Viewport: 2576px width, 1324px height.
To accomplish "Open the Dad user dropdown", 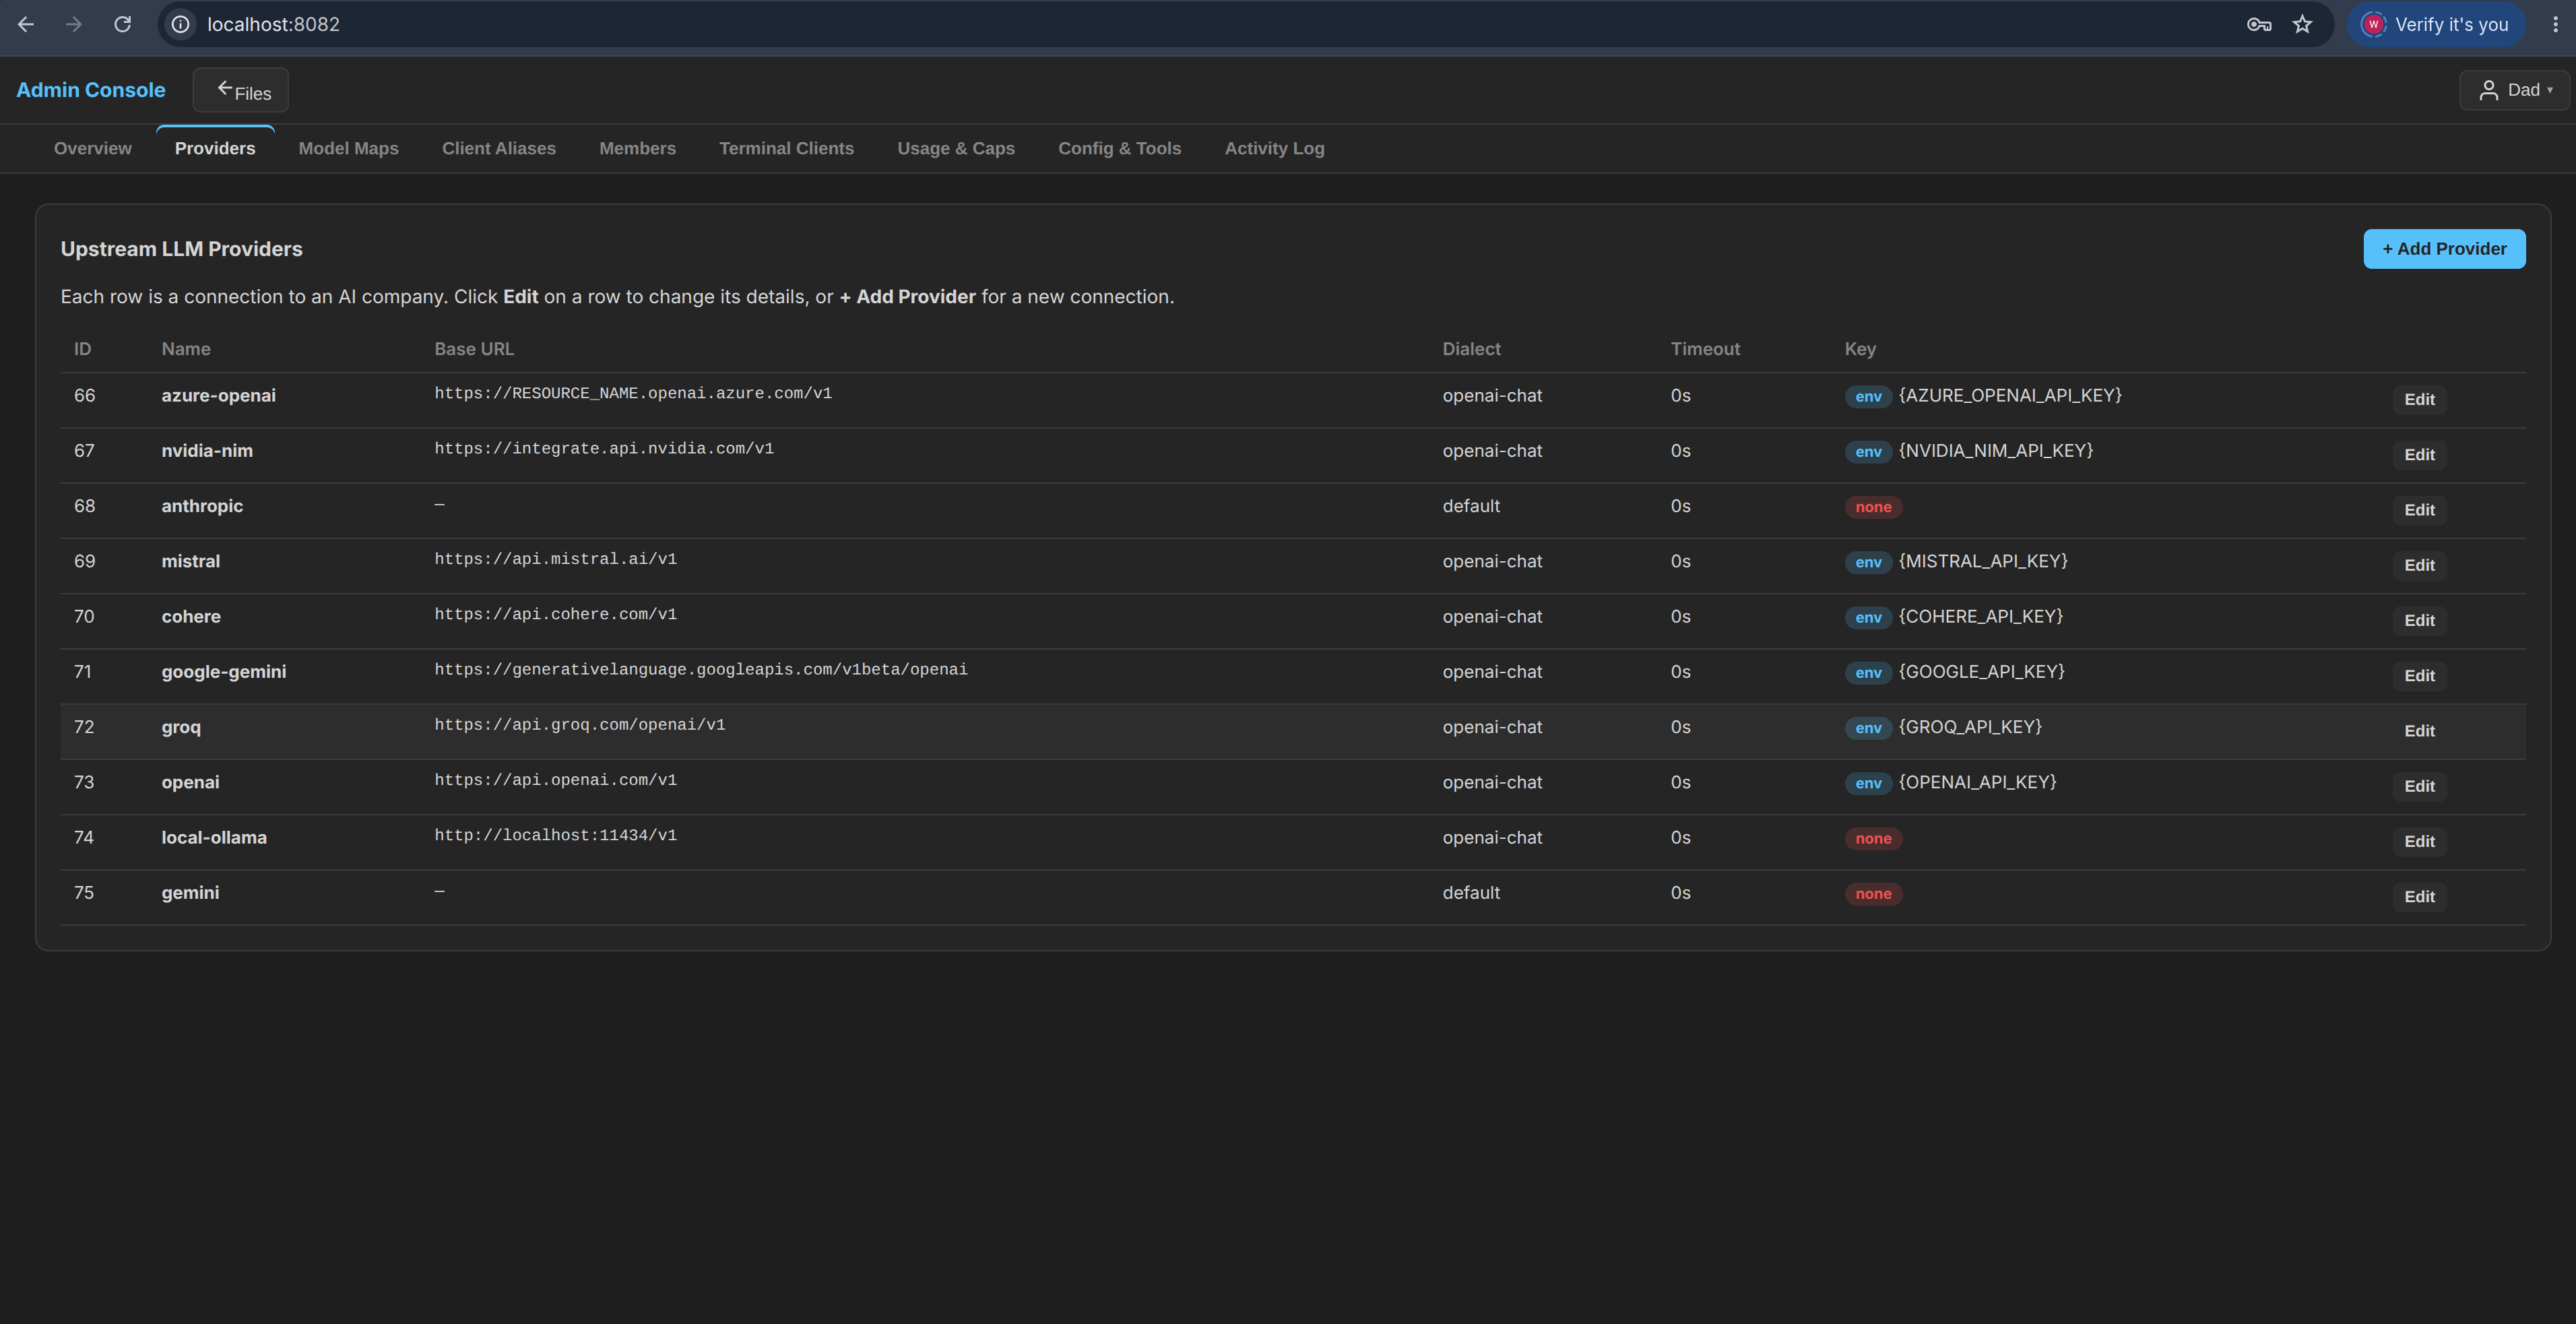I will (2514, 90).
